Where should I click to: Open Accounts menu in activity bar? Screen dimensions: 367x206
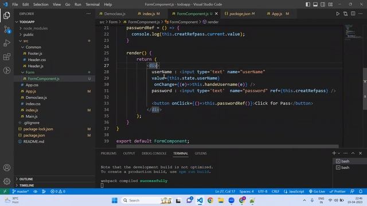[x=7, y=168]
